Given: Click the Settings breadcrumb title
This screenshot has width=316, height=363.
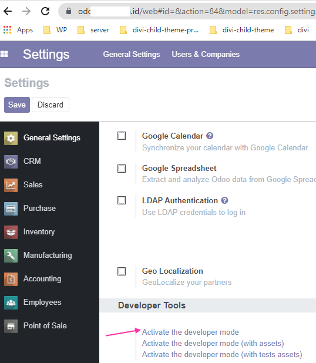Looking at the screenshot, I should coord(26,83).
